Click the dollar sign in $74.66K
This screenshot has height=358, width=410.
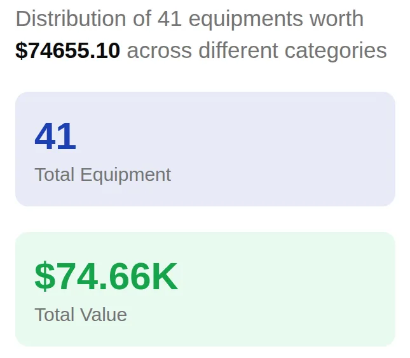[44, 276]
